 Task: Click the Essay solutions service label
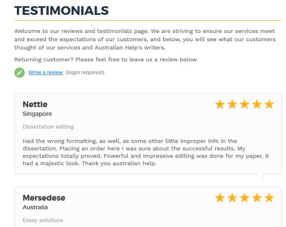[43, 220]
